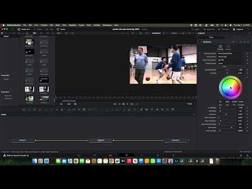Switch to the Edit page icon
Viewport: 252px width, 189px height.
[x=110, y=155]
